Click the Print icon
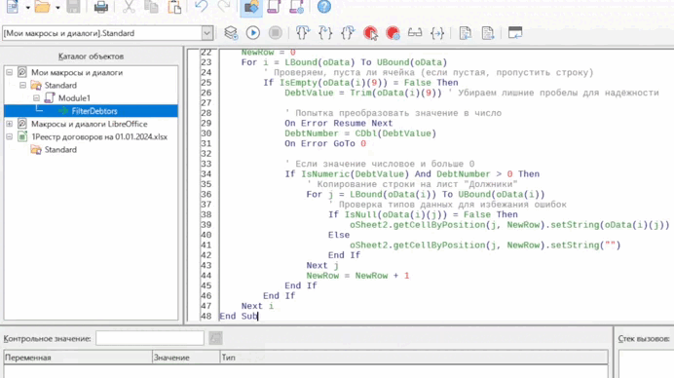The width and height of the screenshot is (674, 378). 101,7
